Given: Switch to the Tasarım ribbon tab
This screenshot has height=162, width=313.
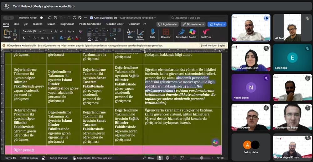Looking at the screenshot, I should [37, 24].
